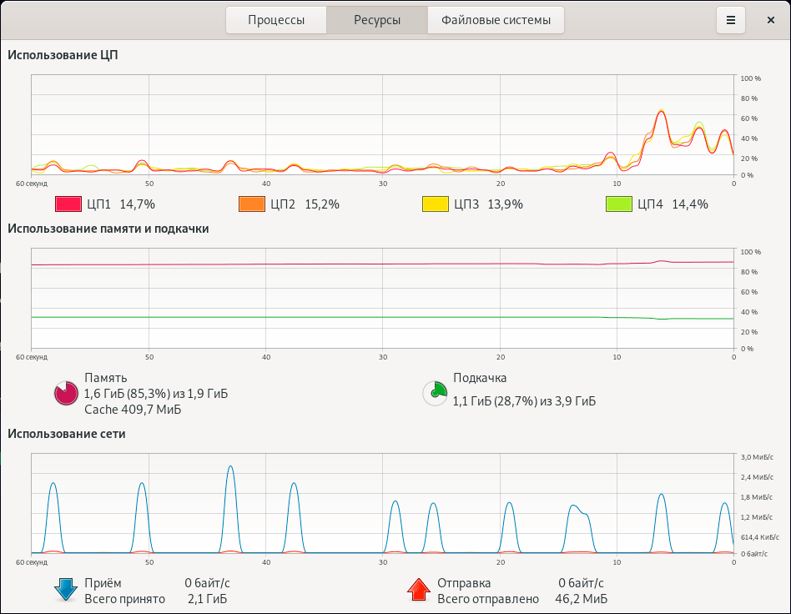Click the red sending arrow icon
791x614 pixels.
419,590
